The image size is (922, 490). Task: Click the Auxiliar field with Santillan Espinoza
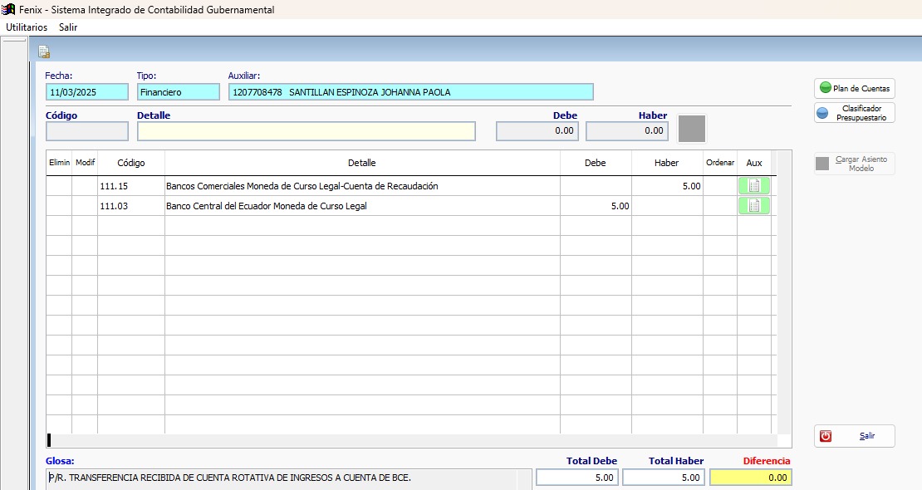coord(410,92)
